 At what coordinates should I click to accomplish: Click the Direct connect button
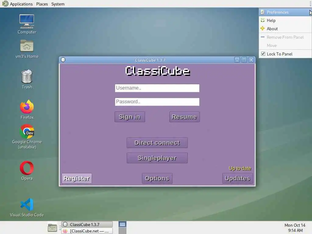click(x=157, y=143)
